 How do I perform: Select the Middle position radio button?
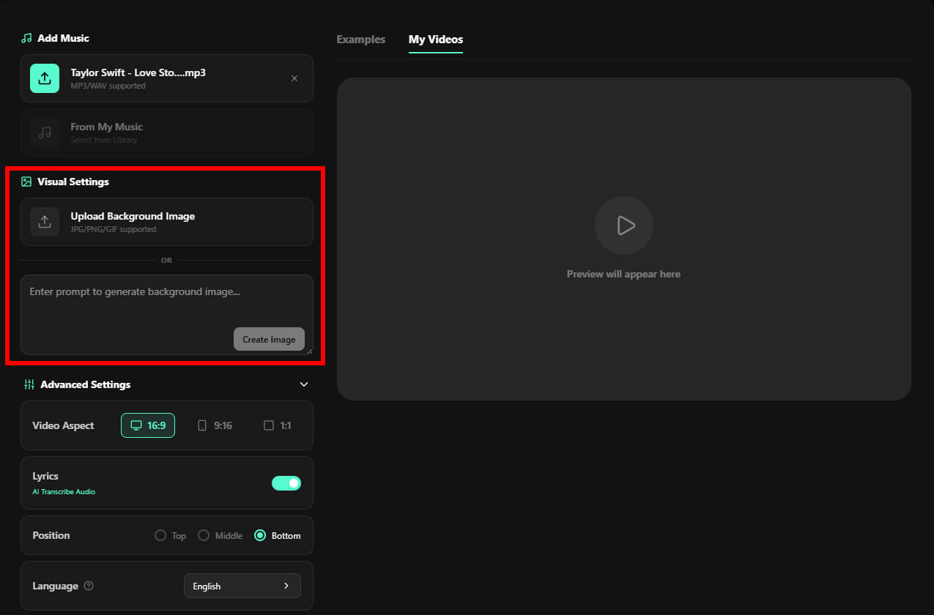[x=204, y=535]
